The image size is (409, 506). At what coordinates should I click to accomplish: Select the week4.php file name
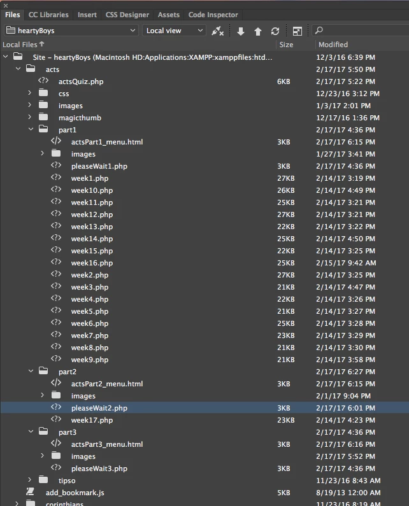tap(90, 300)
